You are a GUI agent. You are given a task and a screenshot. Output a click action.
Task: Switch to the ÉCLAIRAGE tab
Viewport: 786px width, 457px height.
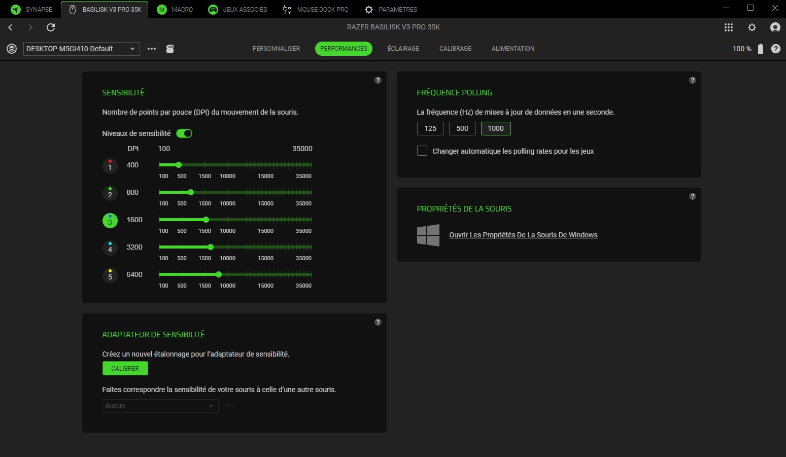[403, 49]
